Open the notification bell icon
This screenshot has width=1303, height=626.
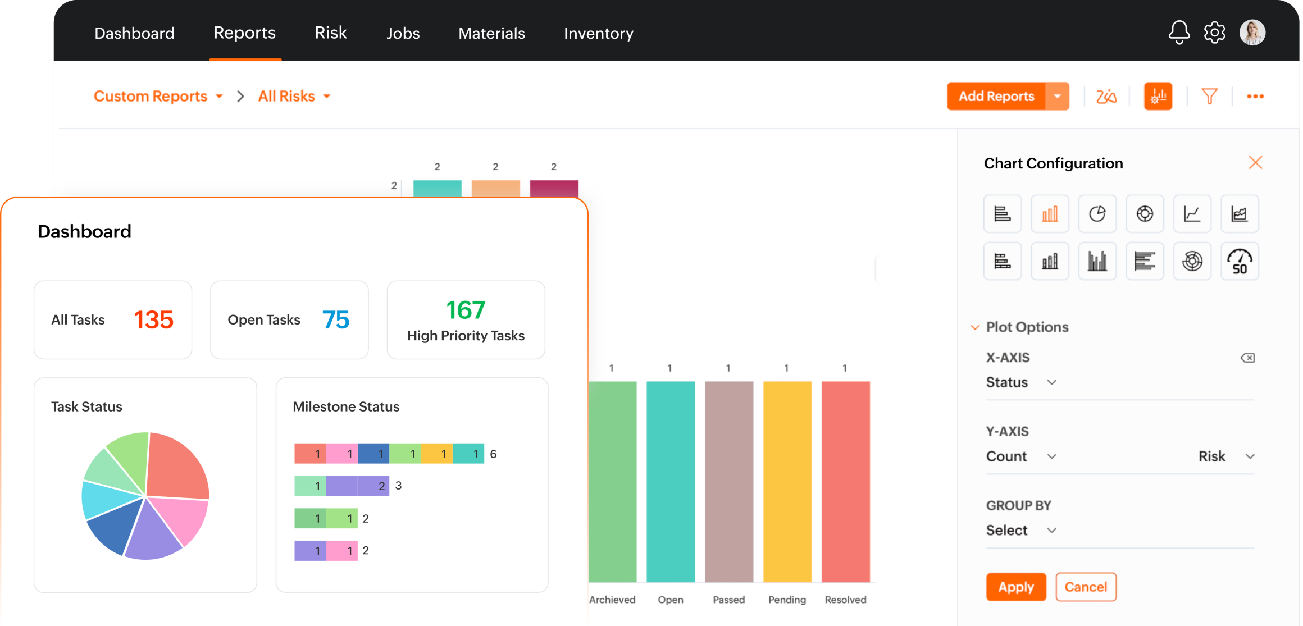1179,33
